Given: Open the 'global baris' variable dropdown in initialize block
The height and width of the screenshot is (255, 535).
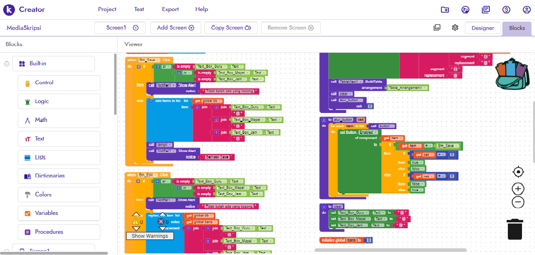Looking at the screenshot, I should tap(351, 240).
